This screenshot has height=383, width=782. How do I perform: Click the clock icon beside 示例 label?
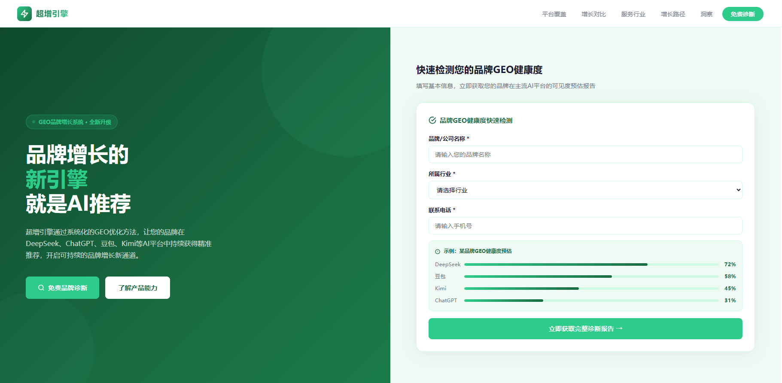point(438,252)
